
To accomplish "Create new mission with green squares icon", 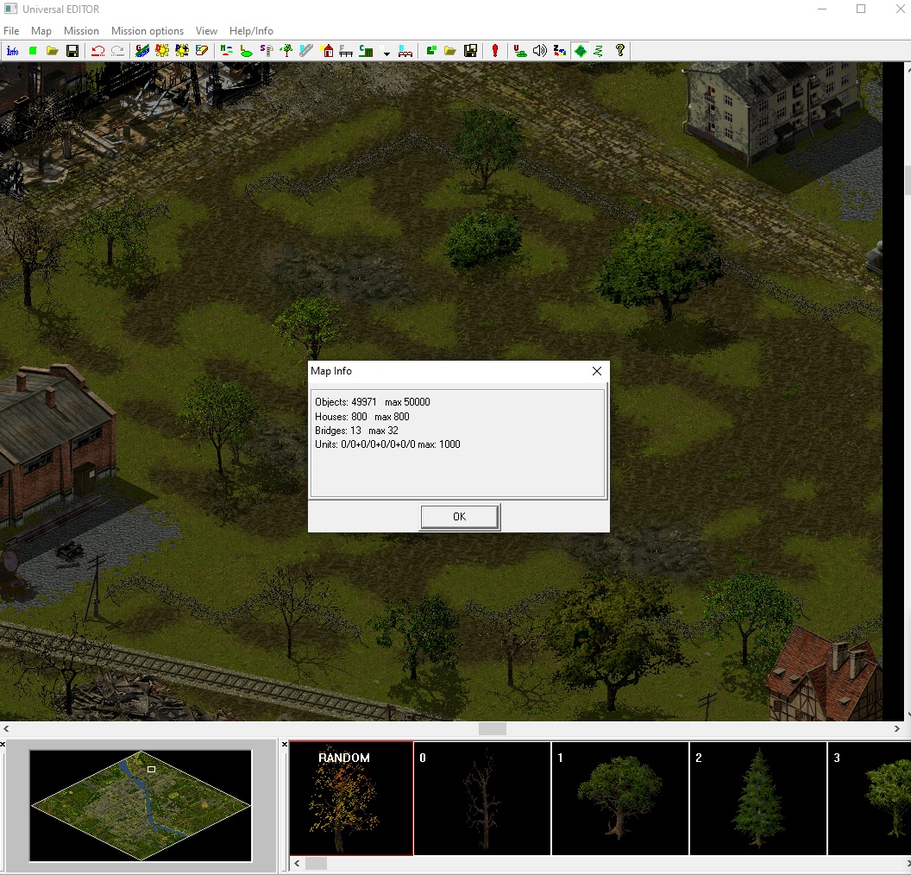I will tap(431, 51).
